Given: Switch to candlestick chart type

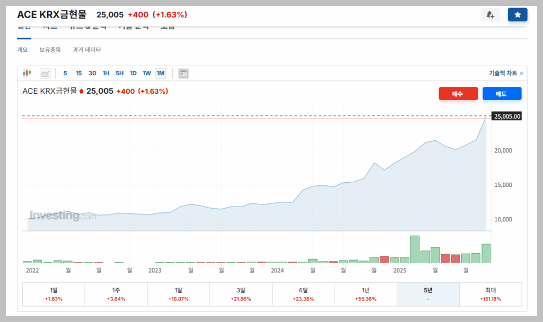Looking at the screenshot, I should coord(27,73).
